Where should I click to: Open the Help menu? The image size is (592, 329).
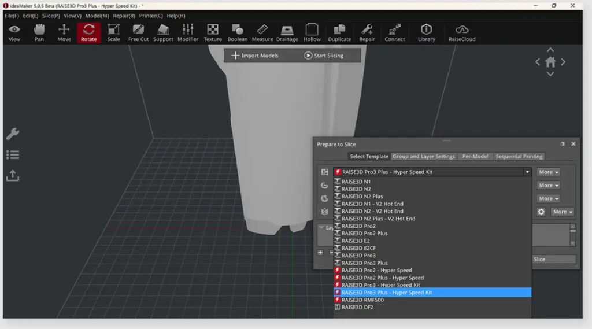coord(176,16)
